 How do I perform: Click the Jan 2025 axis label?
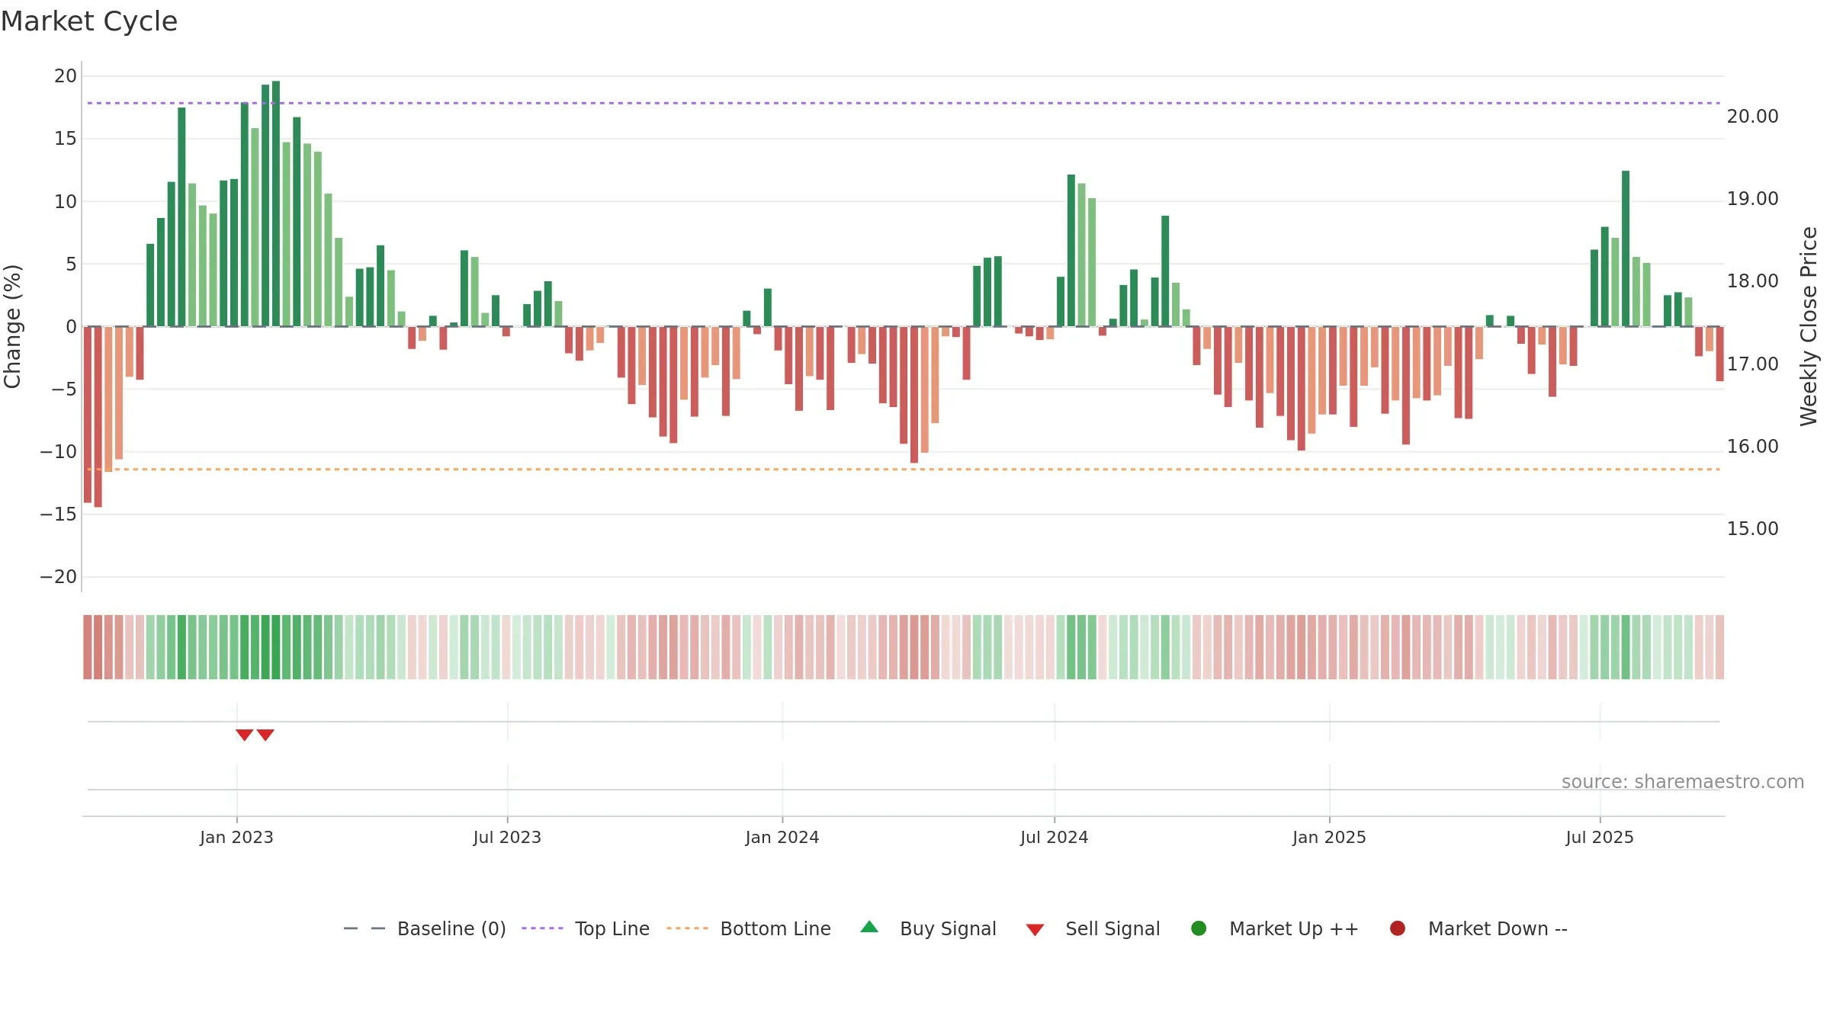1329,838
